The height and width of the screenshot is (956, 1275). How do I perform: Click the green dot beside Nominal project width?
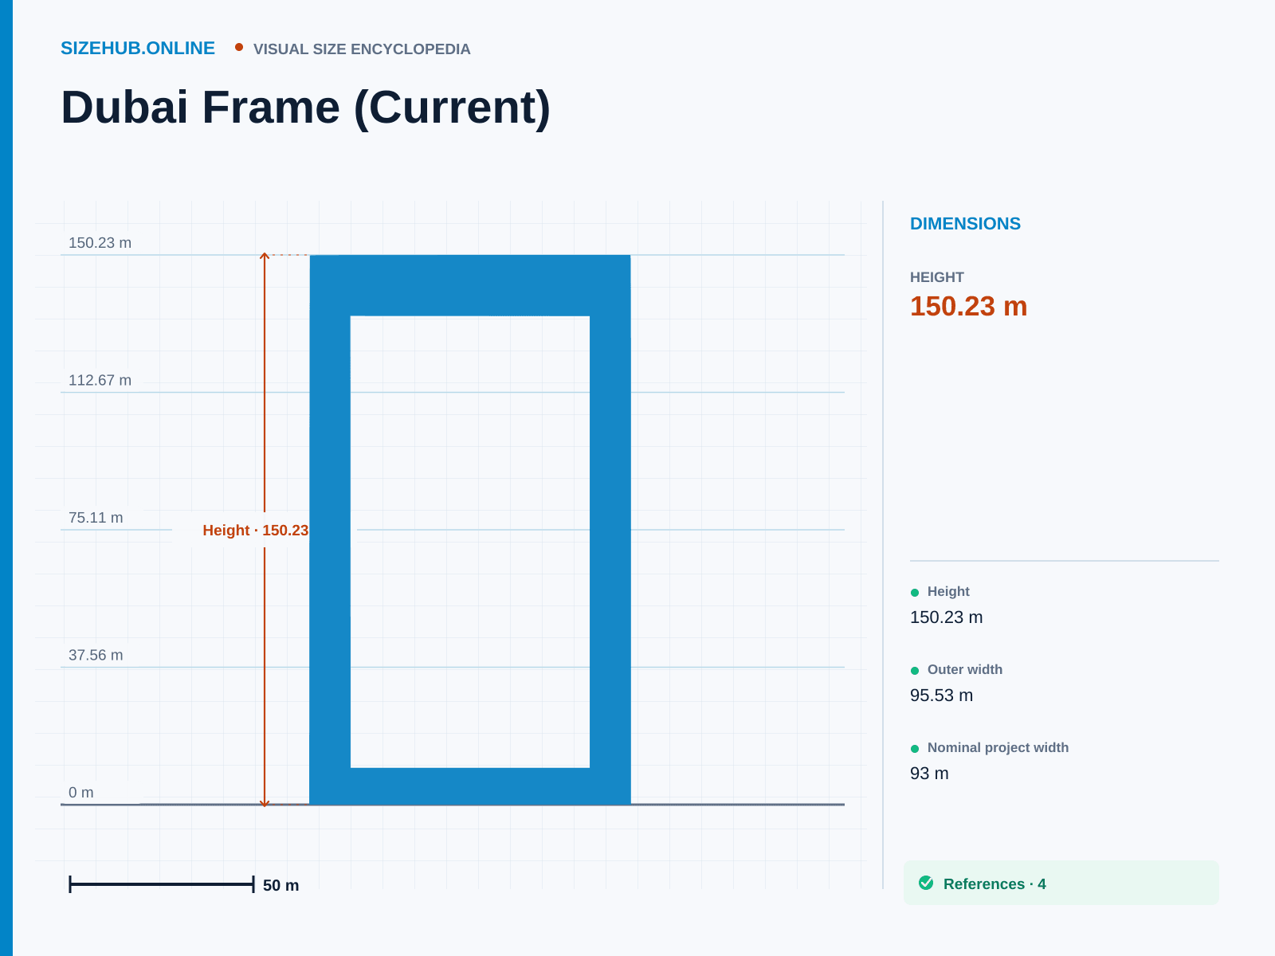pos(915,749)
